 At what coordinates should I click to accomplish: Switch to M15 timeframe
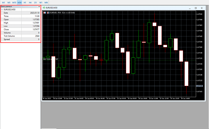click(x=14, y=3)
